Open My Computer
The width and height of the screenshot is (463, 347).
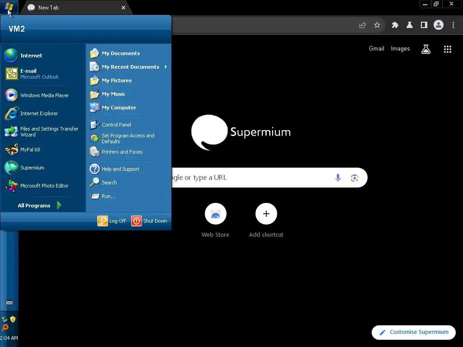point(128,108)
